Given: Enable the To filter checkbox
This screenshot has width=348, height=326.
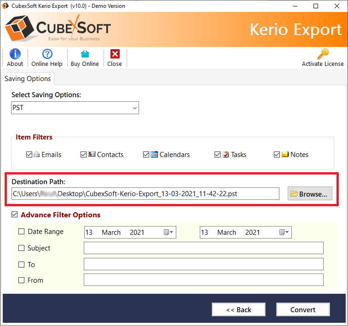Looking at the screenshot, I should click(21, 264).
